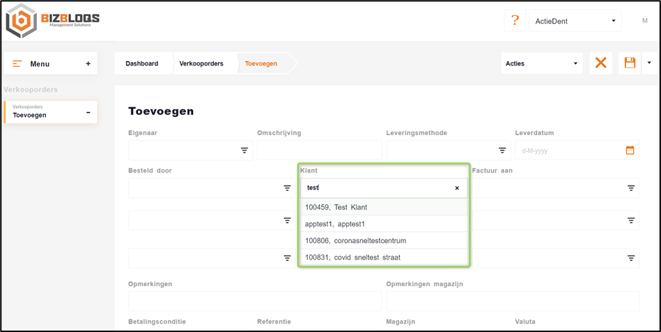This screenshot has width=661, height=332.
Task: Expand the Menu with plus sign
Action: pyautogui.click(x=88, y=64)
